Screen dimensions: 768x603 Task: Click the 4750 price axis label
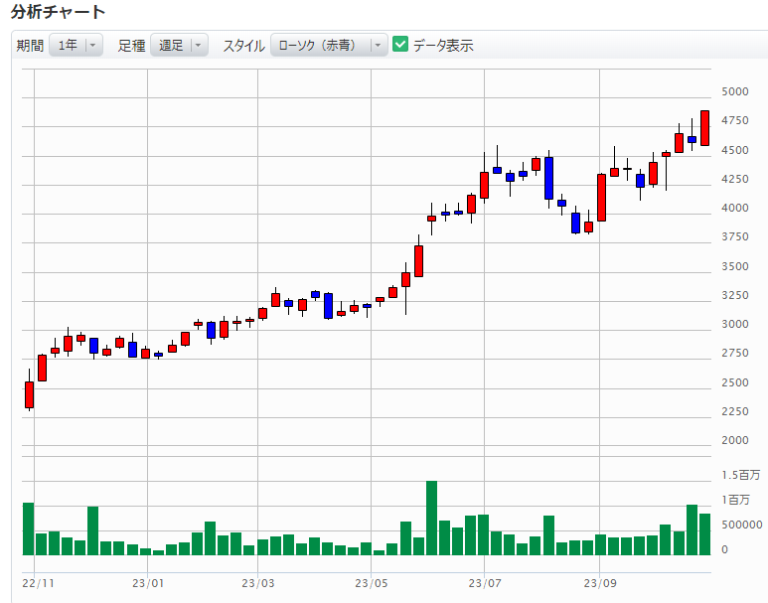click(734, 120)
